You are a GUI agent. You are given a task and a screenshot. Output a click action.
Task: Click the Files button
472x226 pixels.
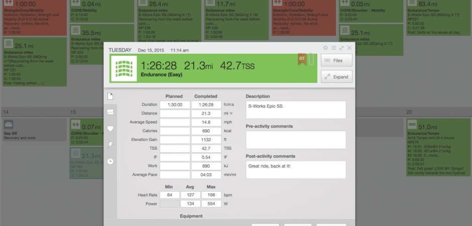click(x=337, y=60)
